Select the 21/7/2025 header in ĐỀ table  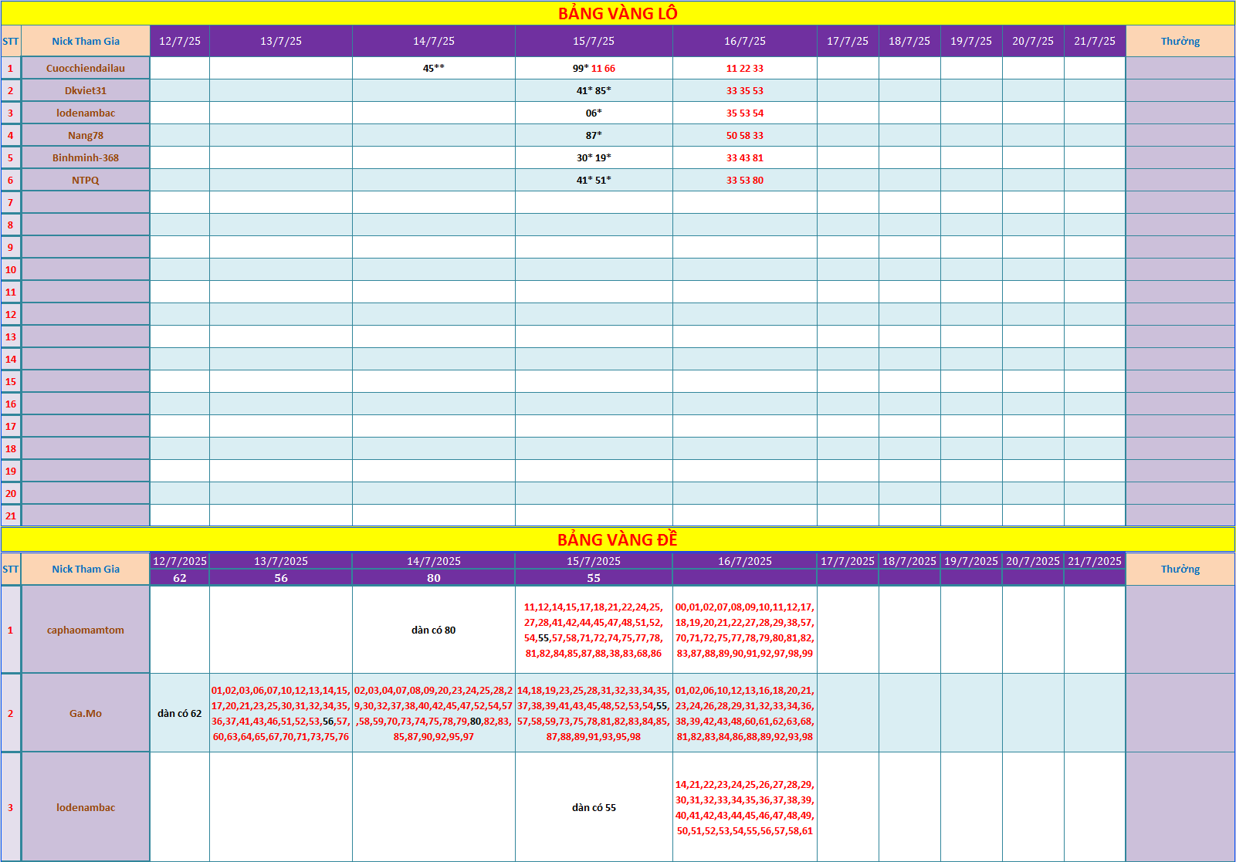pos(1095,561)
